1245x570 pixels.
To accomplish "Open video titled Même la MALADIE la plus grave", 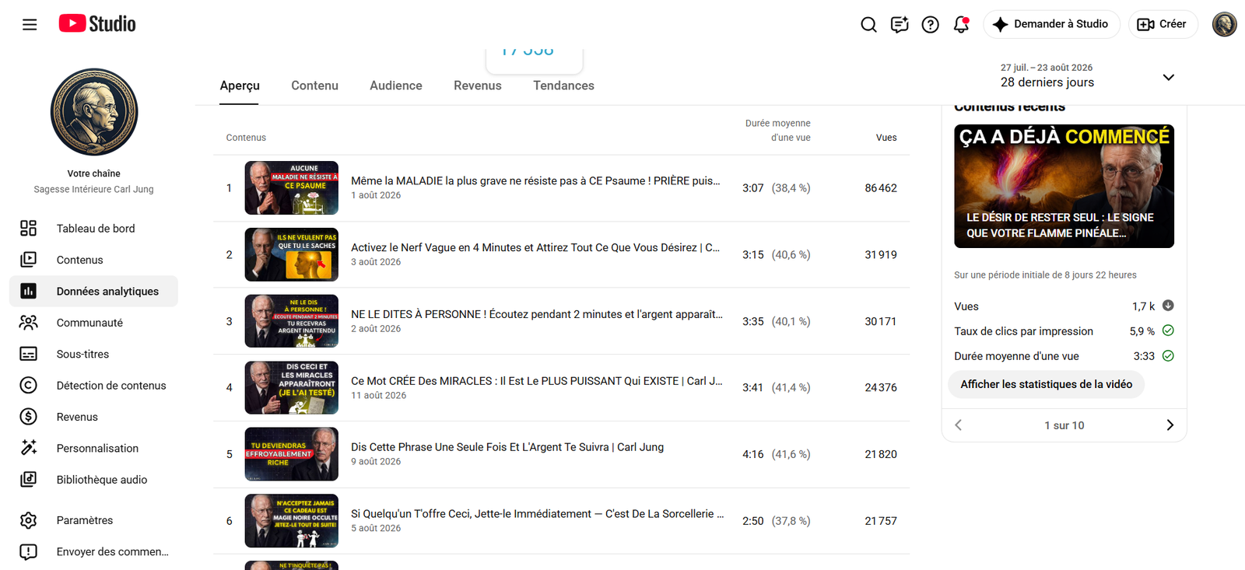I will tap(535, 181).
